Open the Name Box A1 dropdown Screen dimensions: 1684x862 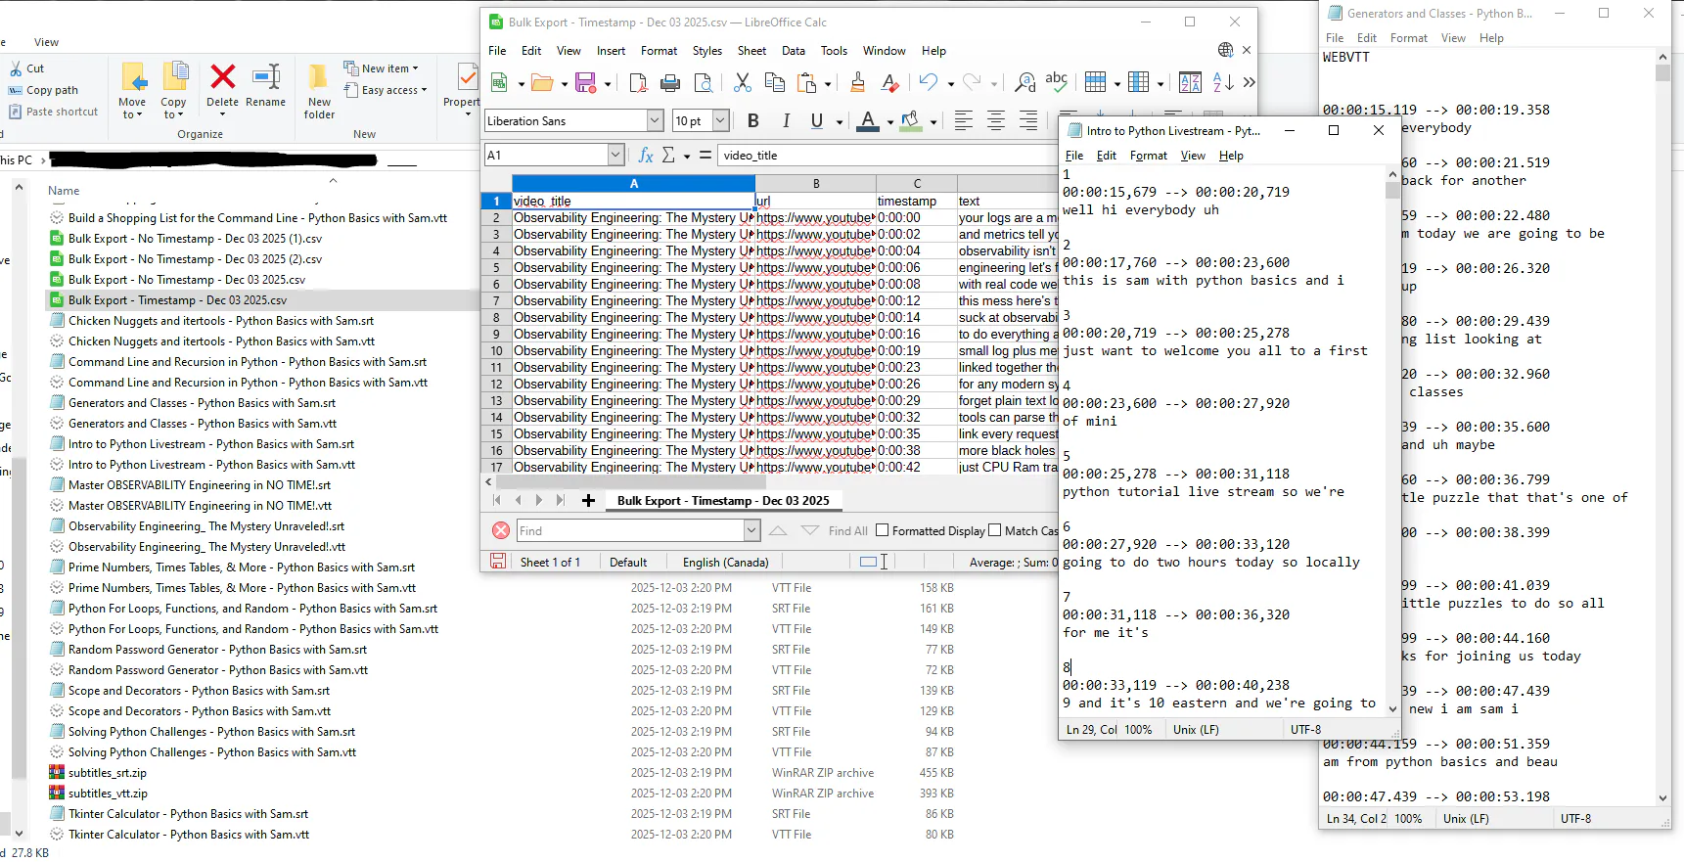(x=615, y=155)
